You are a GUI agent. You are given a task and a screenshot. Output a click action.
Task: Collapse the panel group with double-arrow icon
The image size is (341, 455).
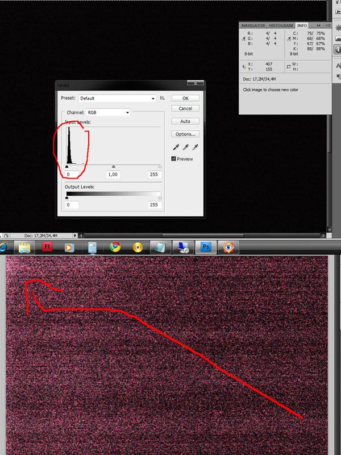click(x=319, y=25)
